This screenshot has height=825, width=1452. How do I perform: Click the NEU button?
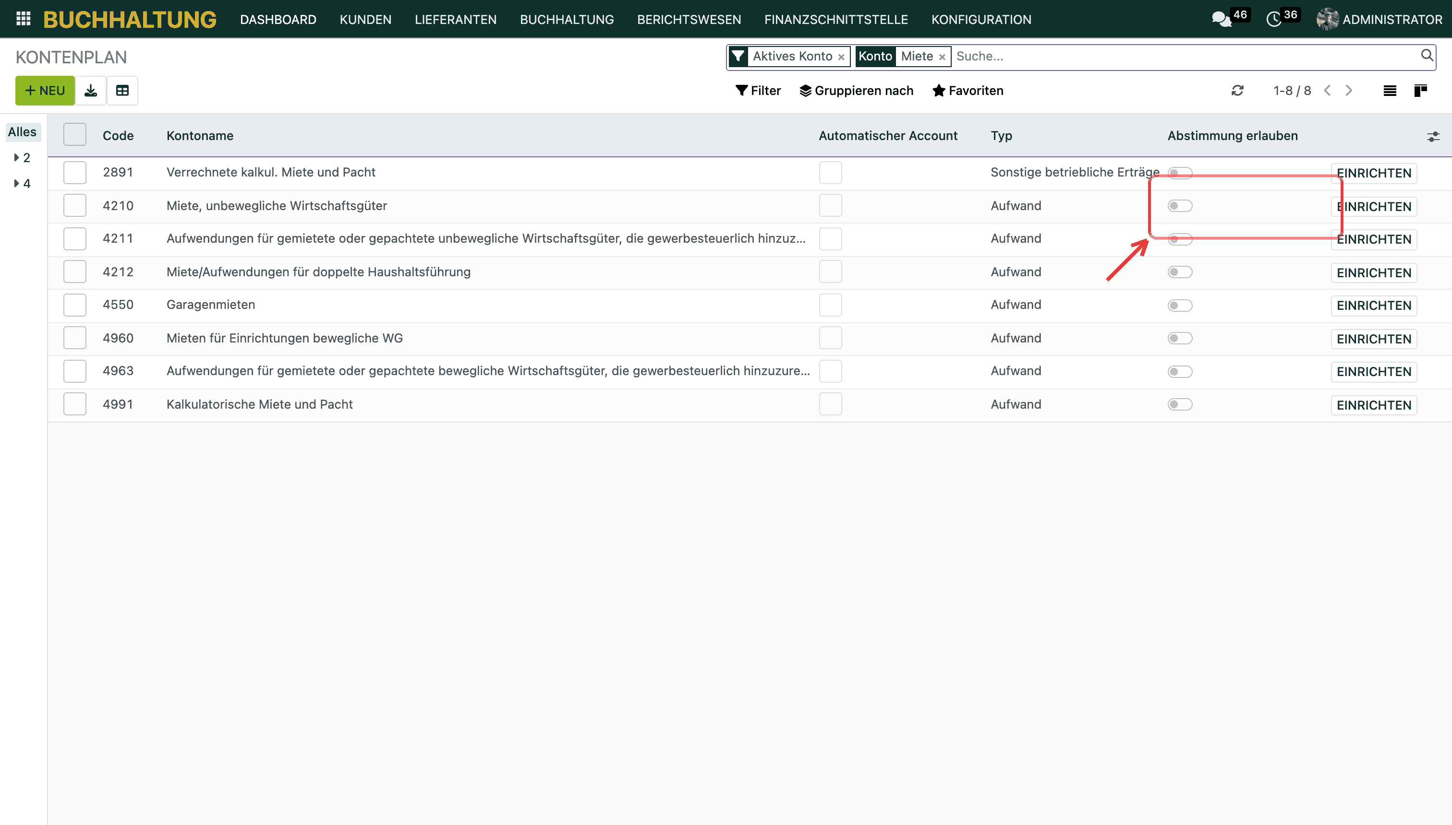tap(45, 91)
